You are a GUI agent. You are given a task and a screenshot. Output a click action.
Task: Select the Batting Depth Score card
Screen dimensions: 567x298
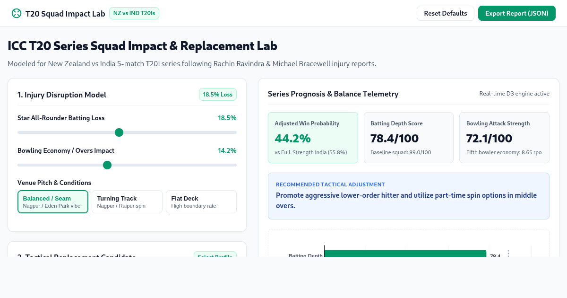tap(409, 138)
